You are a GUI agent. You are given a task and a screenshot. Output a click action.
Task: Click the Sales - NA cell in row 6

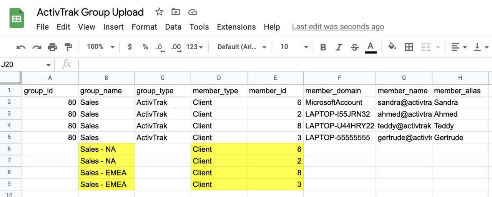pos(106,149)
